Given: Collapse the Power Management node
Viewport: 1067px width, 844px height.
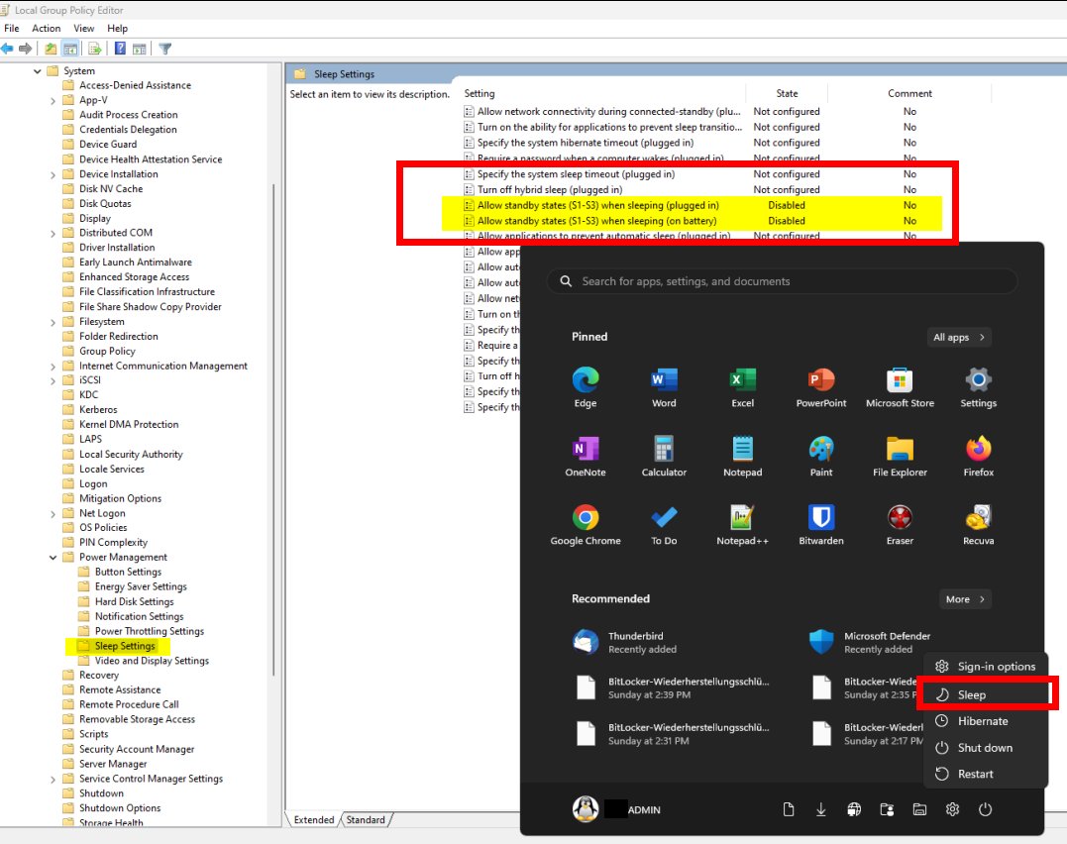Looking at the screenshot, I should pyautogui.click(x=53, y=558).
